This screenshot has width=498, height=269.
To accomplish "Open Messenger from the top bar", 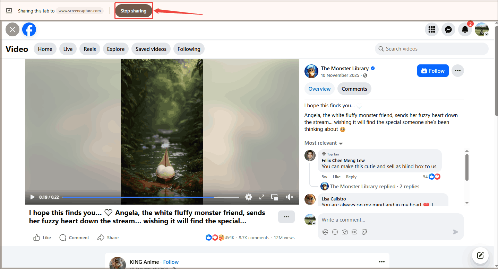I will pos(448,29).
